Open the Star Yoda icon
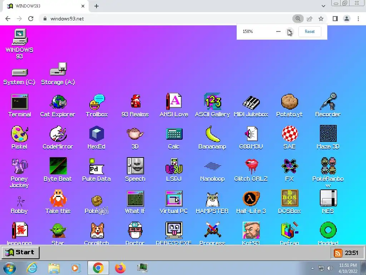 (58, 230)
